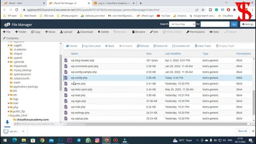
Task: Open the chaudharyacademy.com folder
Action: coord(32,120)
